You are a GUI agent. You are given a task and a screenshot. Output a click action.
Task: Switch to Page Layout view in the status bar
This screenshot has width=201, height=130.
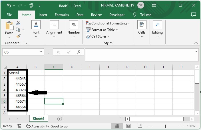129,126
